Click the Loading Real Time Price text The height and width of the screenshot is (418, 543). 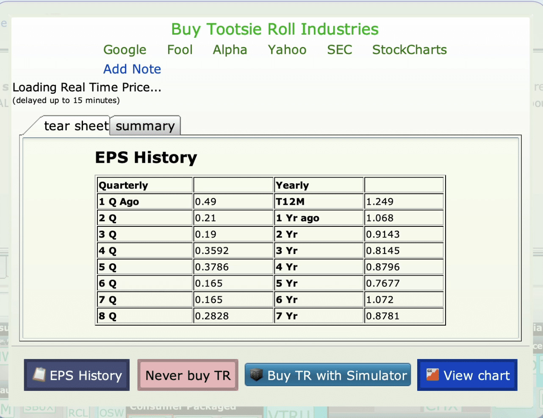[x=87, y=87]
